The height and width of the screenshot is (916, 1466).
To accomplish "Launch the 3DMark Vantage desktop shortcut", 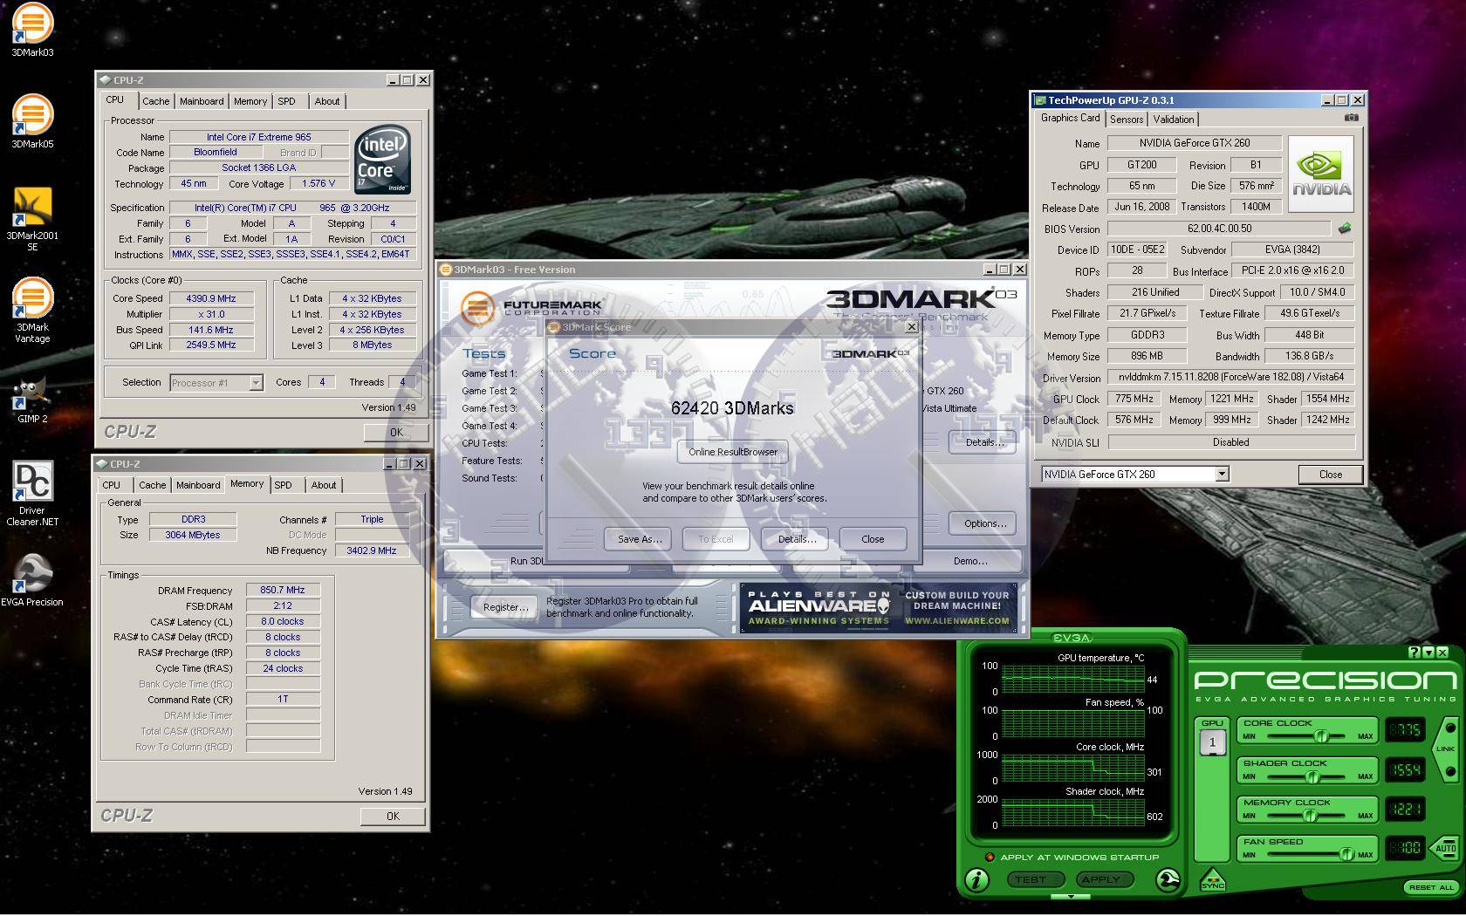I will (x=32, y=310).
